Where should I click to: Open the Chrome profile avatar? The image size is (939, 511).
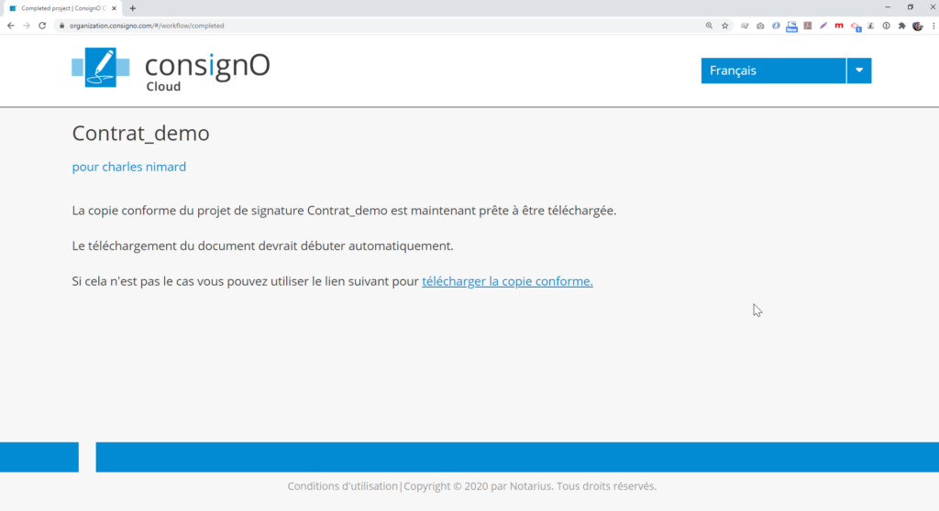[917, 26]
